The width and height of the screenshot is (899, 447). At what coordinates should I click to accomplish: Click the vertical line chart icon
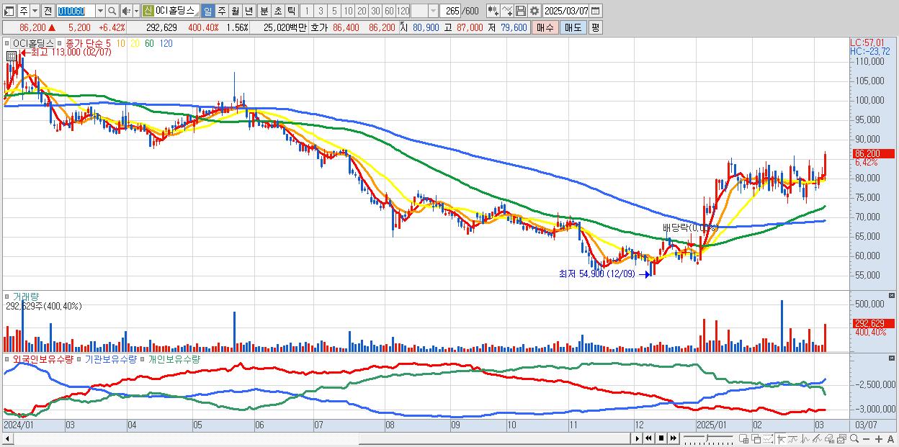pos(805,439)
